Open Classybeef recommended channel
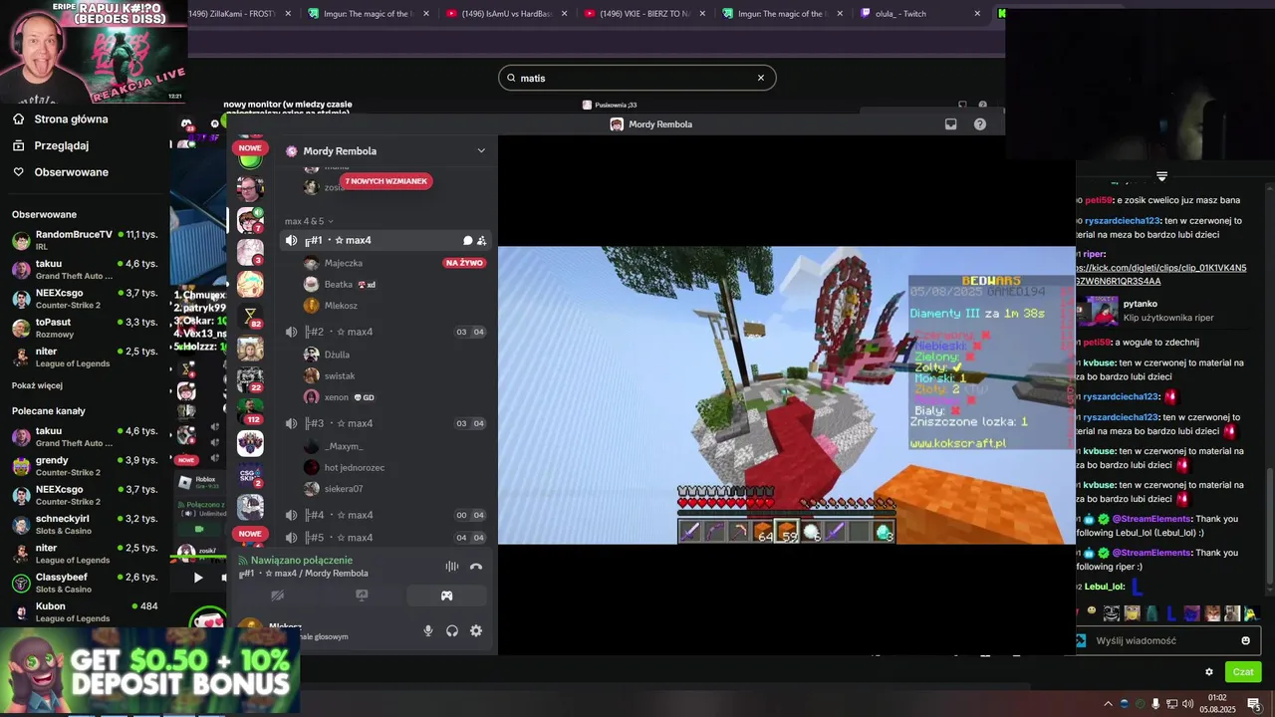 coord(86,583)
